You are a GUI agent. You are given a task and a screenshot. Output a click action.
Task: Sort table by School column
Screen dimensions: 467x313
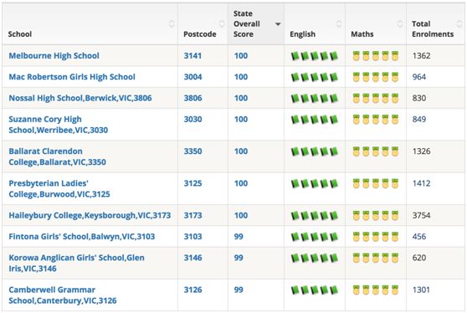(90, 24)
